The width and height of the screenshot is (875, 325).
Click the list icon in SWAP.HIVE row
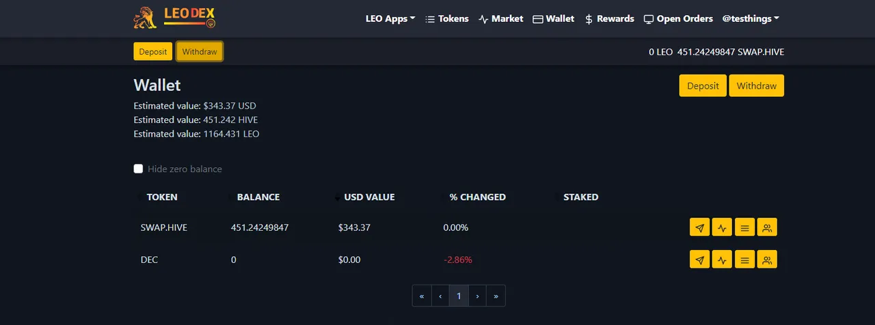pos(744,227)
